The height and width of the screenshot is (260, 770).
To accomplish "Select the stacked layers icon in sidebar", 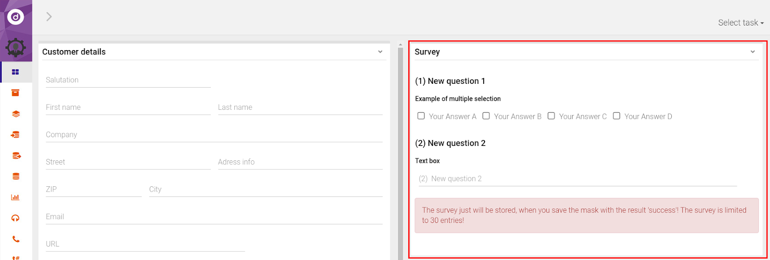I will [x=15, y=114].
